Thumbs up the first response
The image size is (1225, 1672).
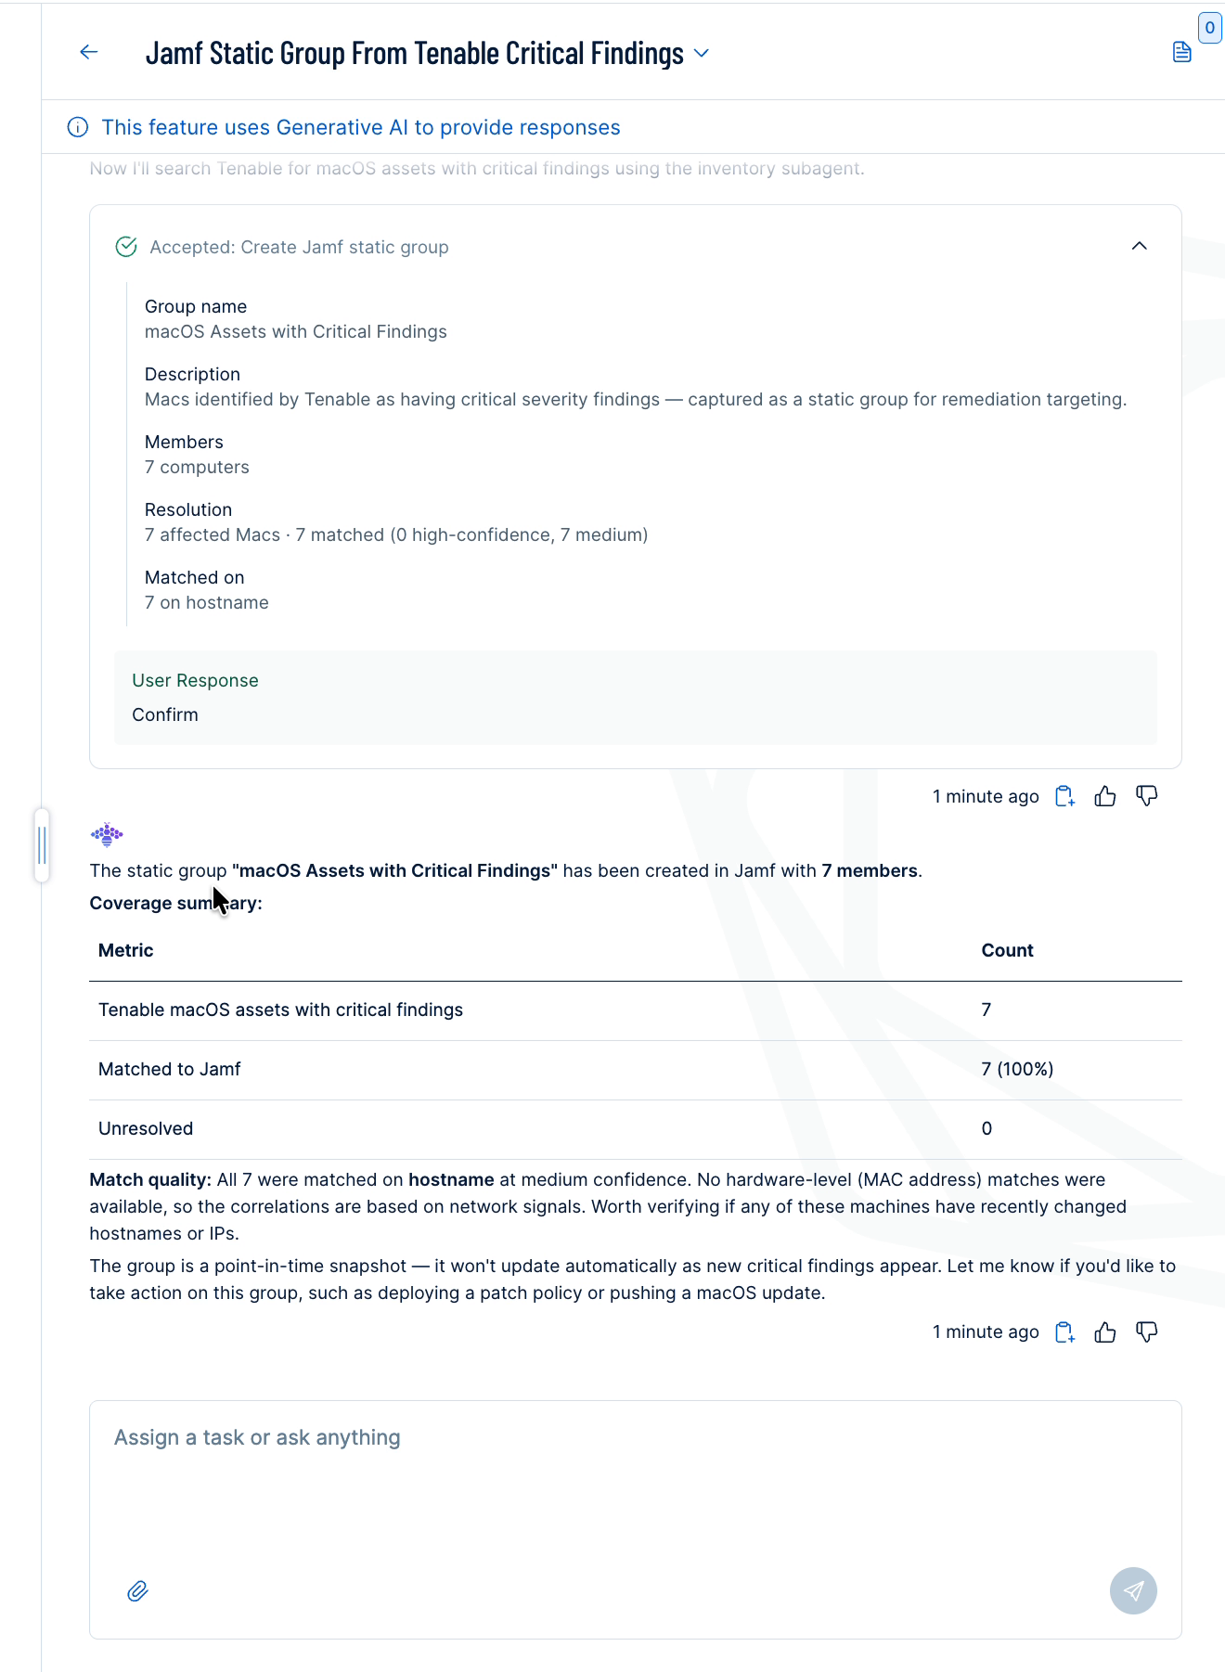[x=1105, y=796]
